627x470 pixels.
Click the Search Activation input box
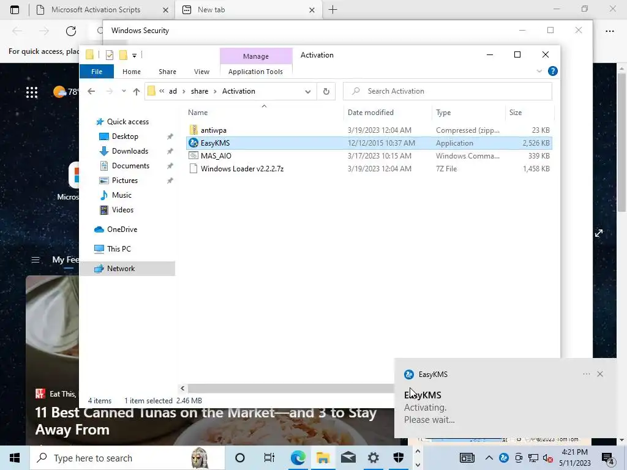(448, 91)
